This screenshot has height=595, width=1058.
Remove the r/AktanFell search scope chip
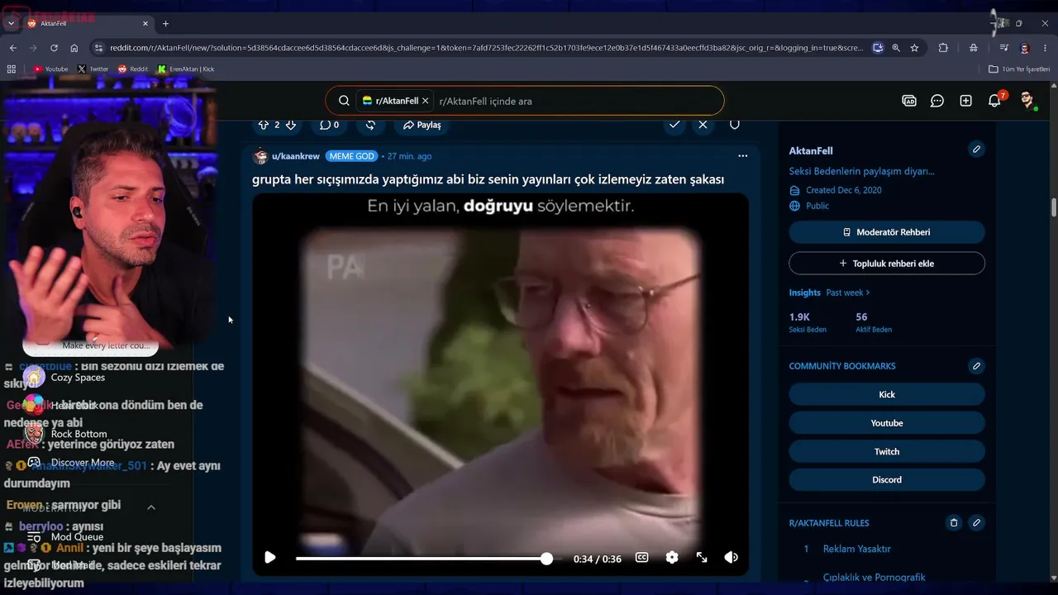point(426,101)
